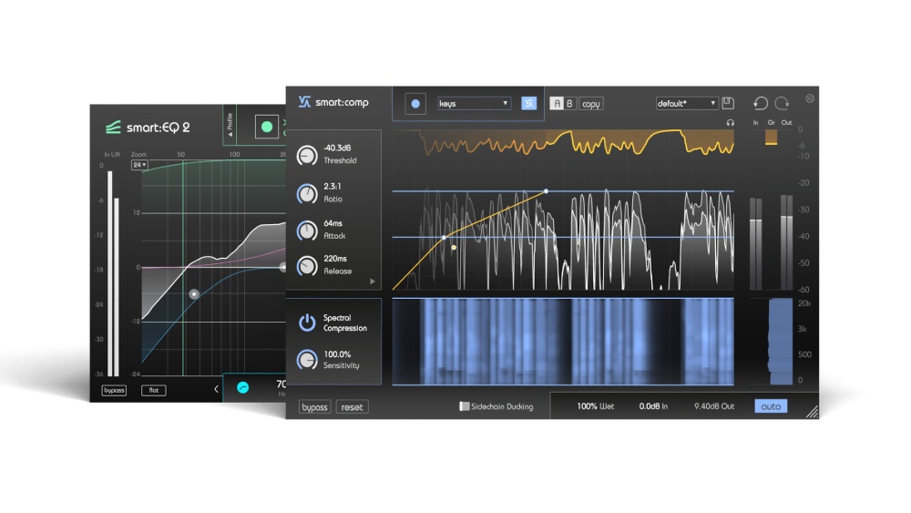Open settings with the gear icon
911x513 pixels.
point(810,99)
